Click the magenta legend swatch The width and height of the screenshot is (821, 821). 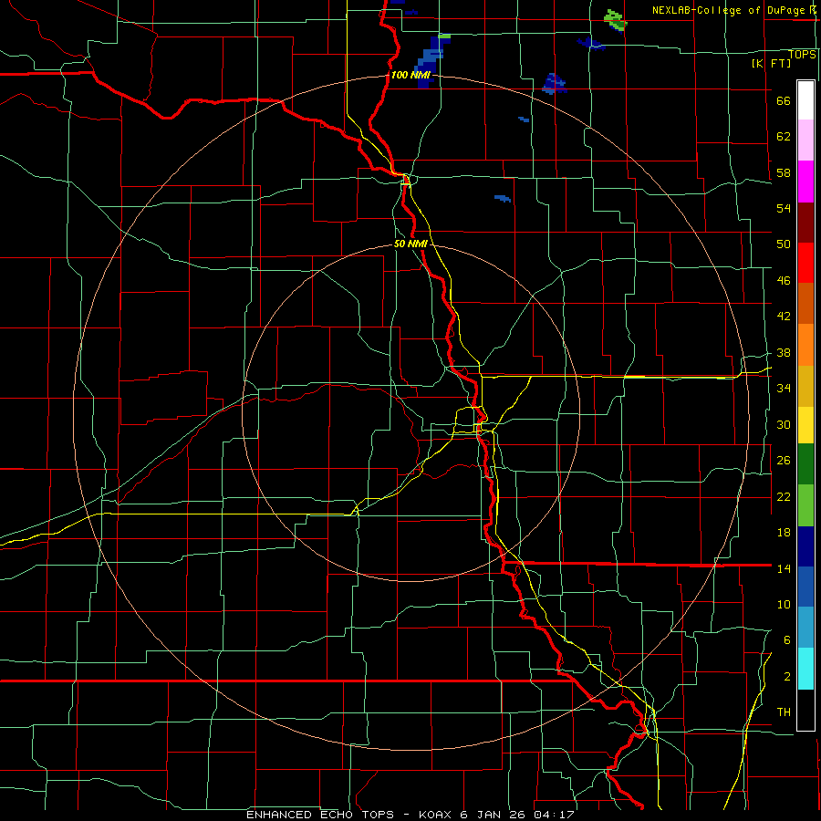(805, 182)
